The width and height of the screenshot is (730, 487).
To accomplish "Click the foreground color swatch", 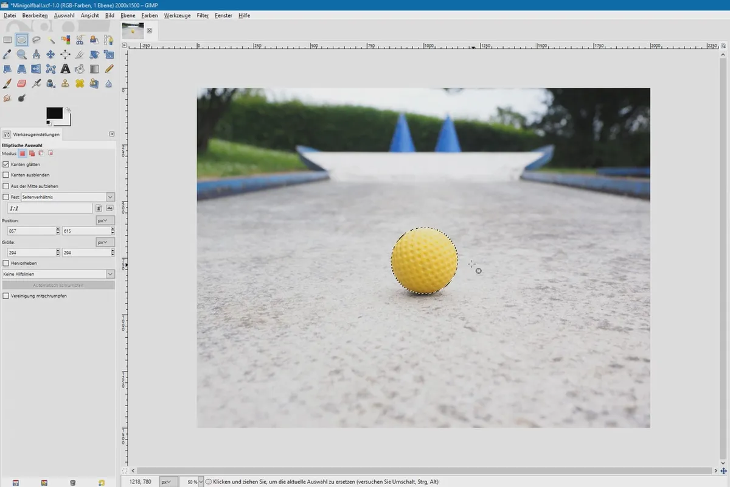I will pos(55,113).
